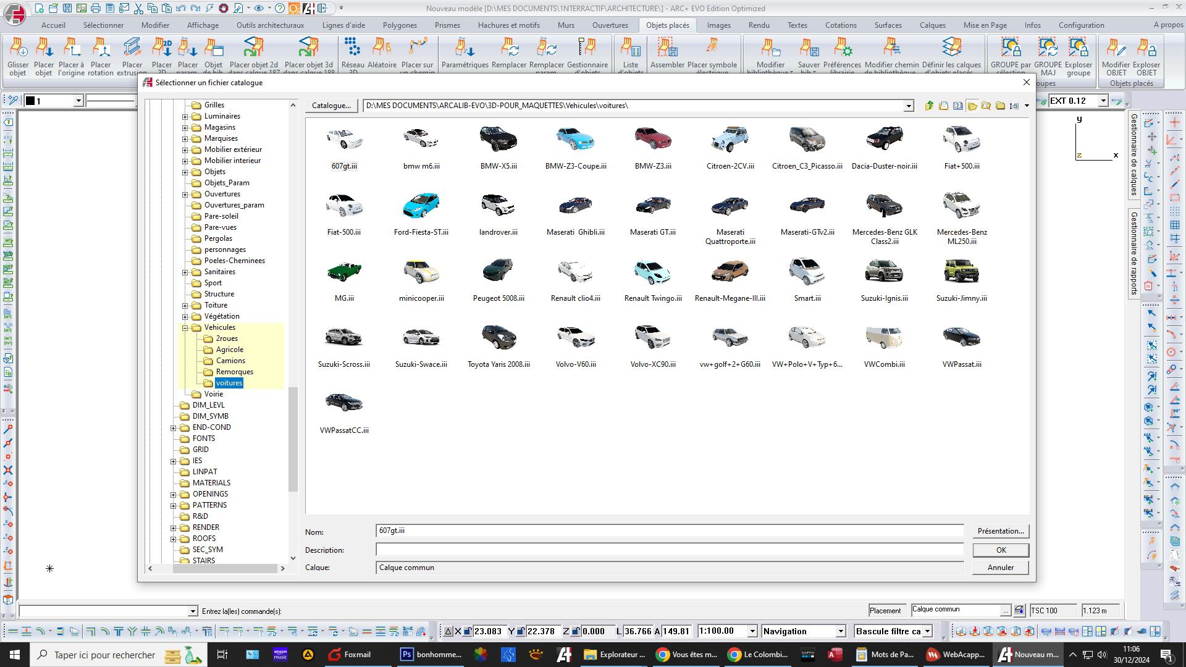Screen dimensions: 1186x667
Task: Select the Citroen-2CV.iii car thumbnail
Action: coord(730,141)
